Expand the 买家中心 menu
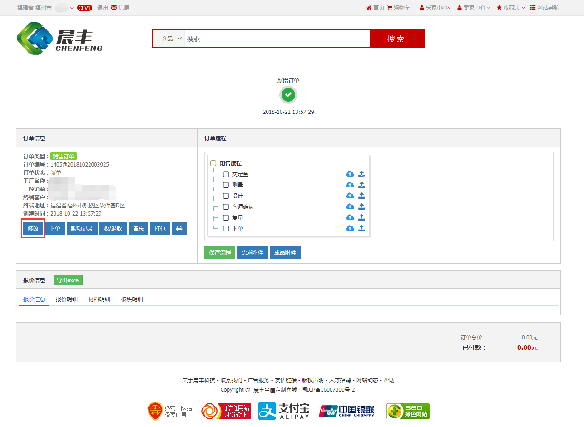The image size is (584, 427). click(435, 8)
